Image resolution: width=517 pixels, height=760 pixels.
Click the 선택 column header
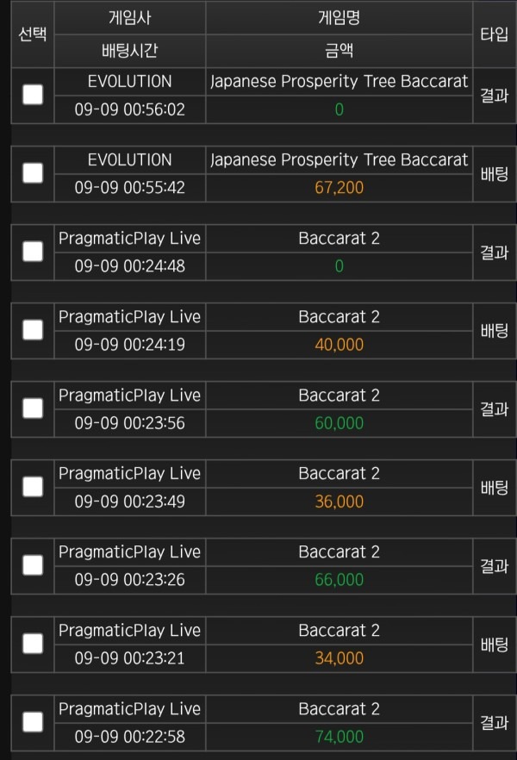(33, 34)
